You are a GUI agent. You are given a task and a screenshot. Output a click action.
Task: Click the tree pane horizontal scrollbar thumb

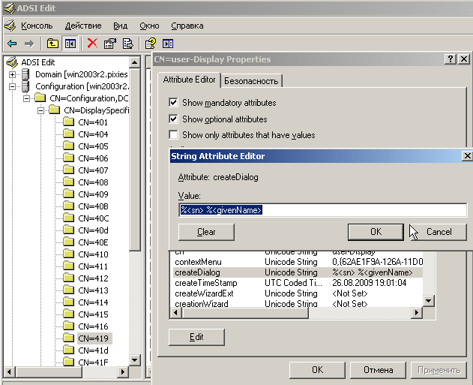(48, 371)
